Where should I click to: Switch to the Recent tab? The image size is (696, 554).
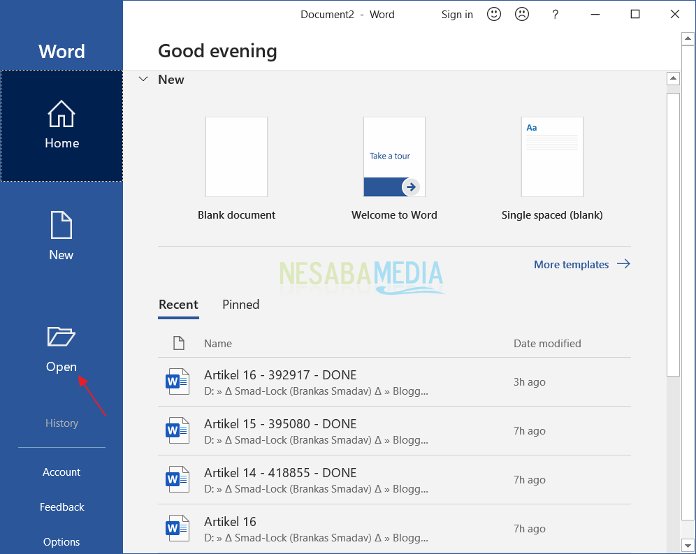click(x=178, y=305)
